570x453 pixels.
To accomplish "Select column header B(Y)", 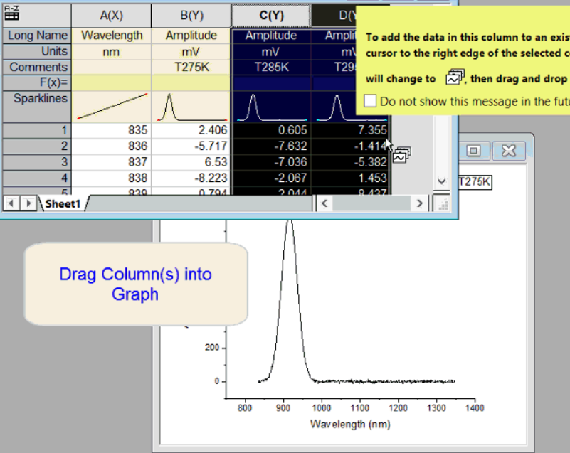I will pyautogui.click(x=191, y=16).
